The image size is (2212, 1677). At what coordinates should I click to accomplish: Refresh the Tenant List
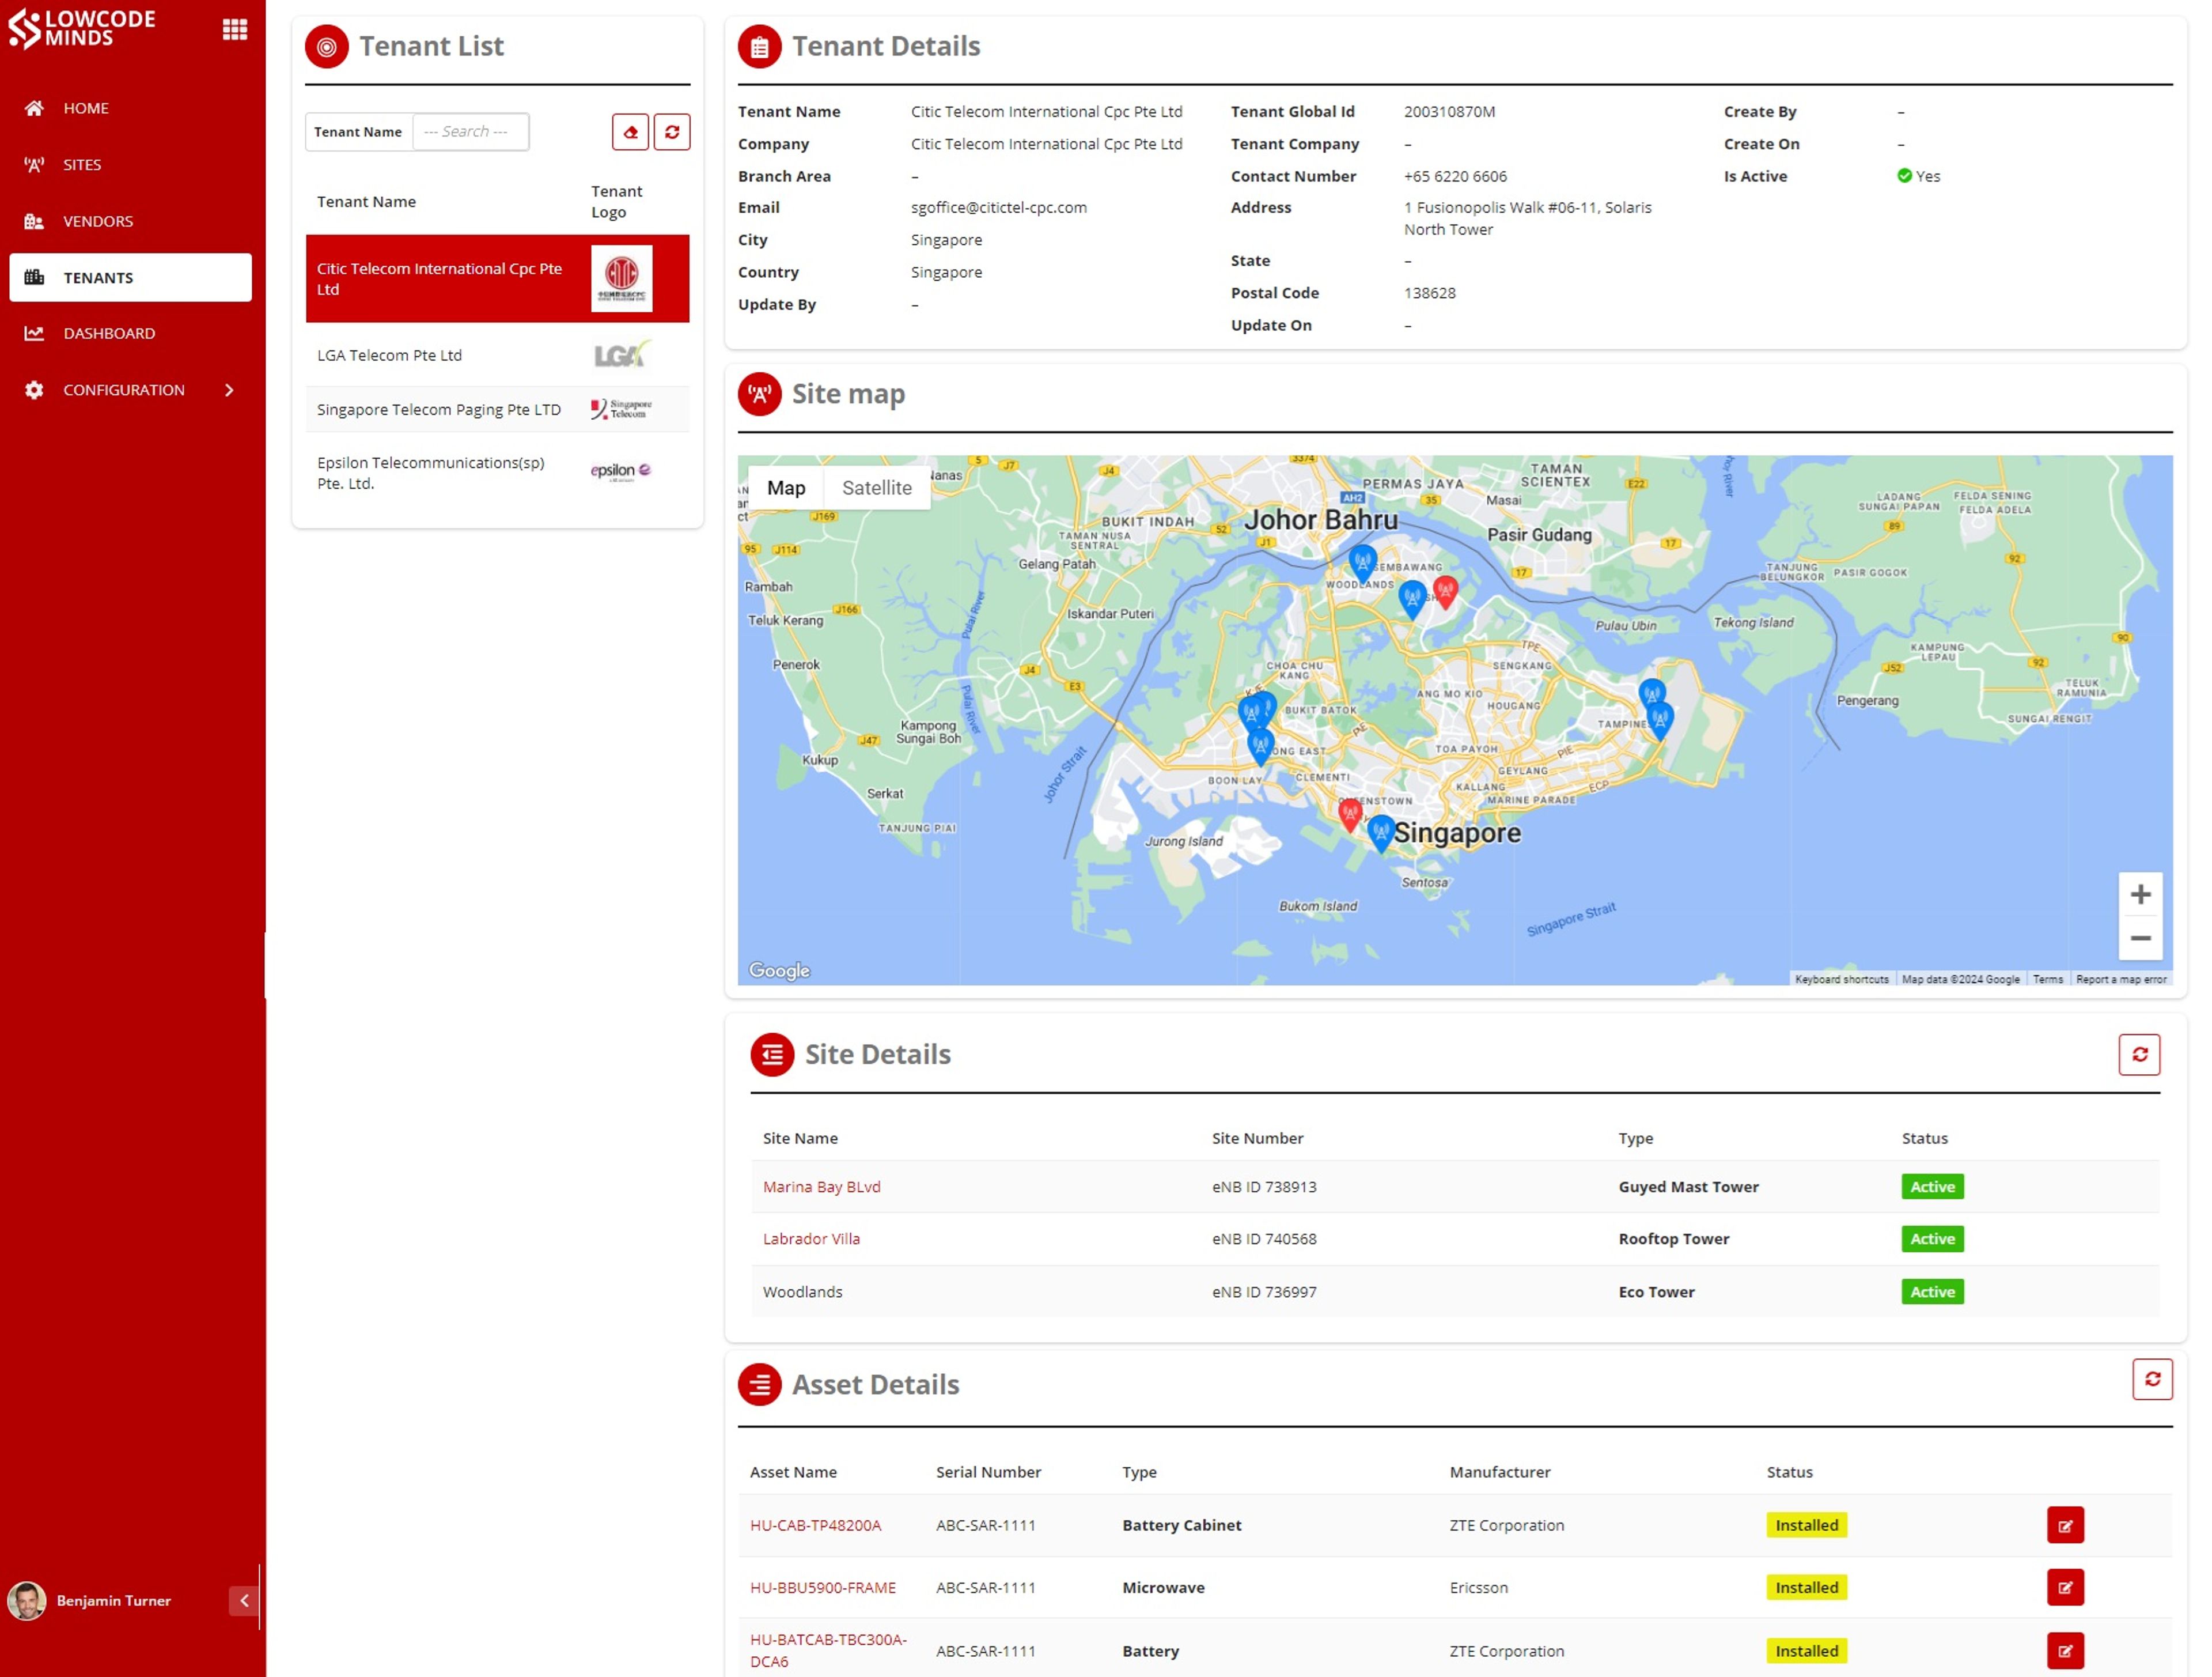click(672, 132)
